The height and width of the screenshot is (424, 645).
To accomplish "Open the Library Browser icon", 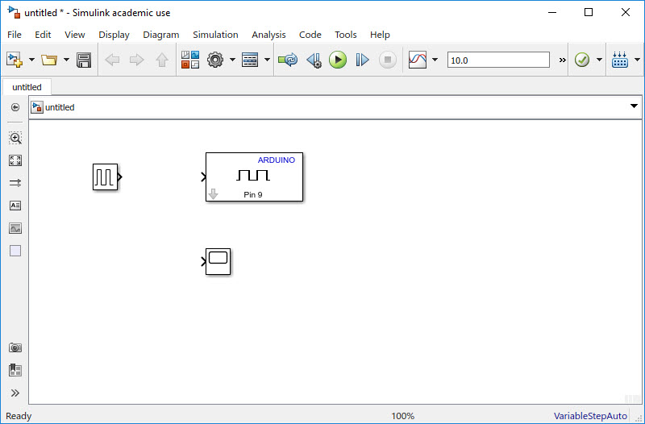I will pyautogui.click(x=190, y=60).
